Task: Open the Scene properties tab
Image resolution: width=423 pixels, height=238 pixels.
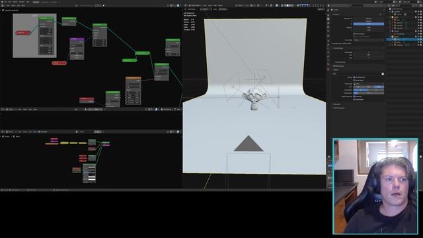Action: click(328, 27)
